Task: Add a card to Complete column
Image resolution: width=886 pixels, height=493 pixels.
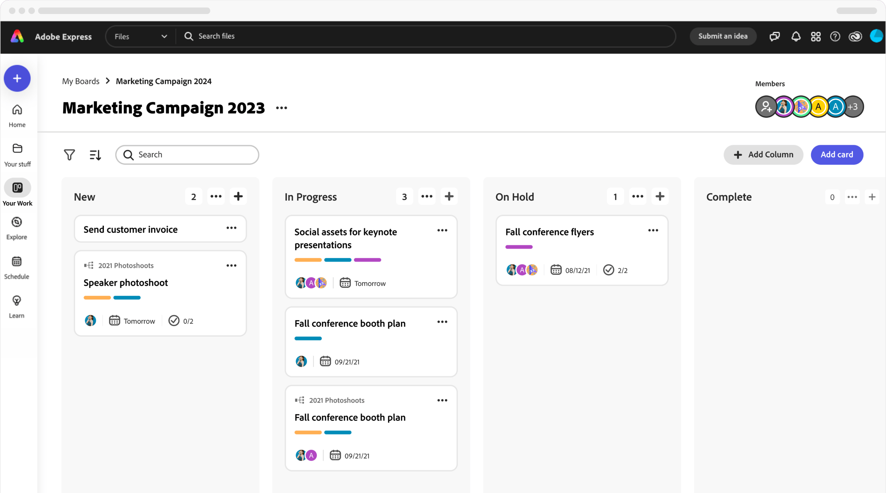Action: pyautogui.click(x=872, y=197)
